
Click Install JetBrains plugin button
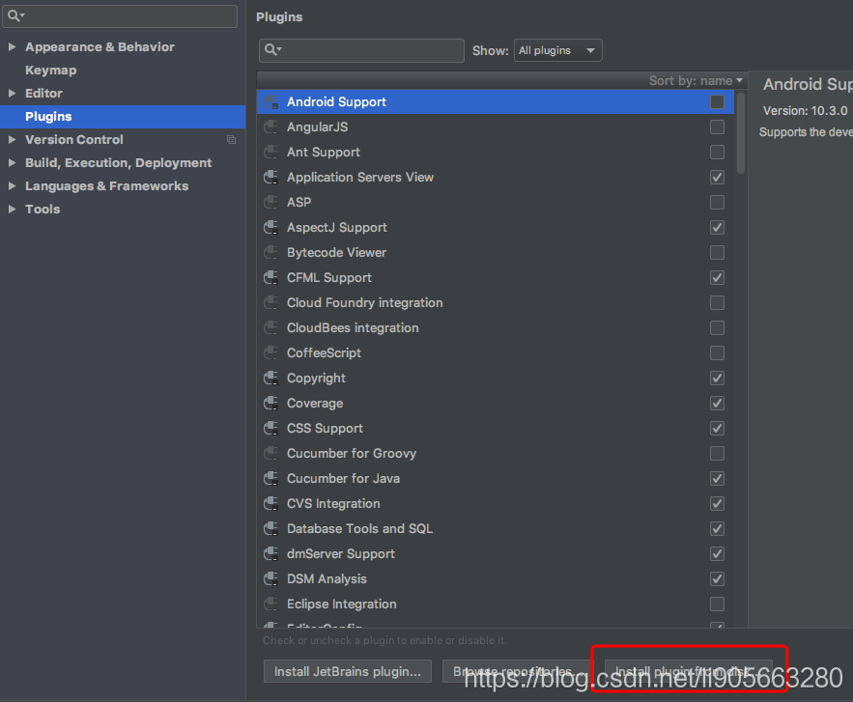(348, 671)
